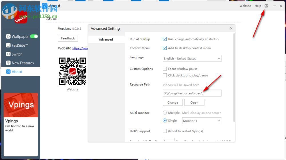Select the Single monitor radio button

click(165, 121)
